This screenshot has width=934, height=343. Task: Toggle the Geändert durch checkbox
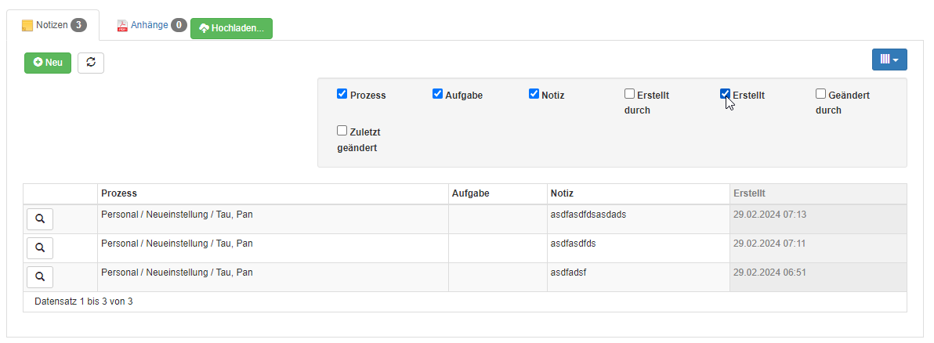click(821, 93)
